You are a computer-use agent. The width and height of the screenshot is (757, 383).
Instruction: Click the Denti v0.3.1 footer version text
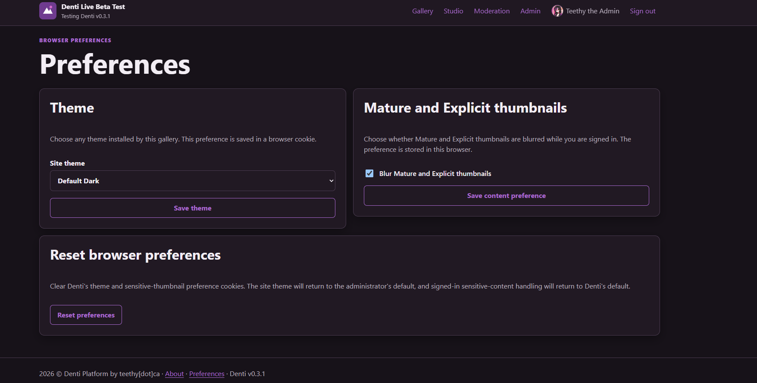tap(247, 374)
